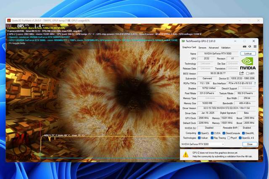Open the Validation tab
Viewport: 269px width, 179px height.
(226, 47)
